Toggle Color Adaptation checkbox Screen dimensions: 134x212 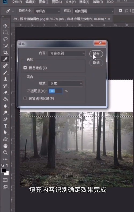coord(25,68)
